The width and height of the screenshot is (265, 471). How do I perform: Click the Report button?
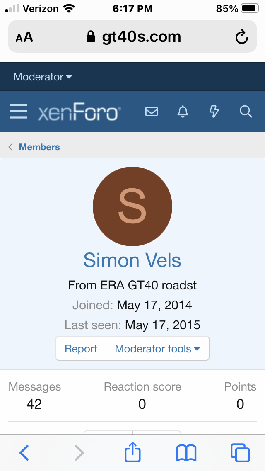pos(81,348)
